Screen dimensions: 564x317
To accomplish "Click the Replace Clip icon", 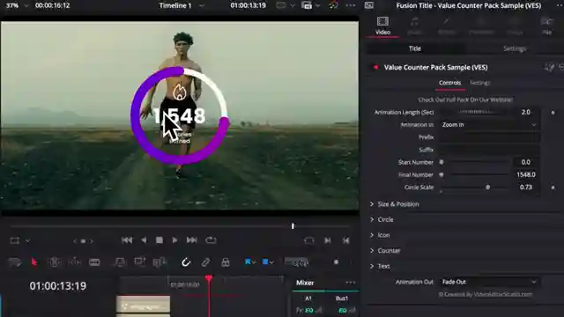I will 160,262.
